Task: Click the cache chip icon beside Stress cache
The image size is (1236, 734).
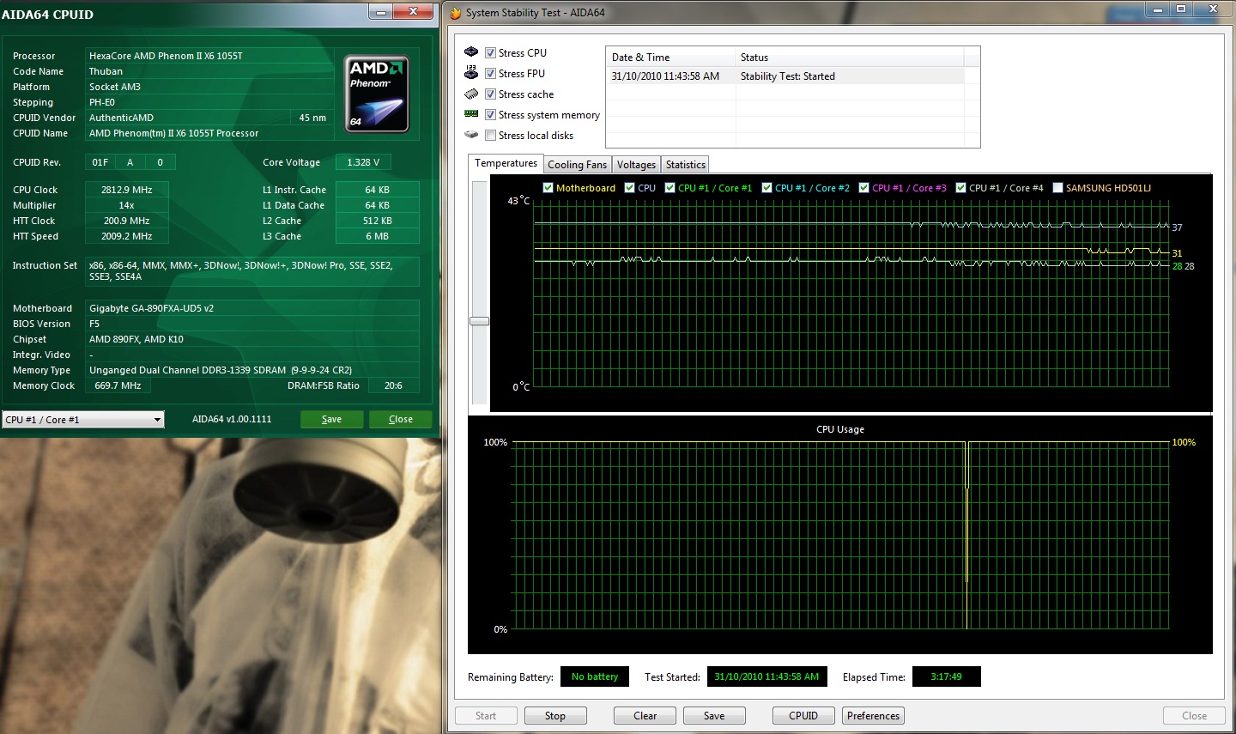Action: click(471, 94)
